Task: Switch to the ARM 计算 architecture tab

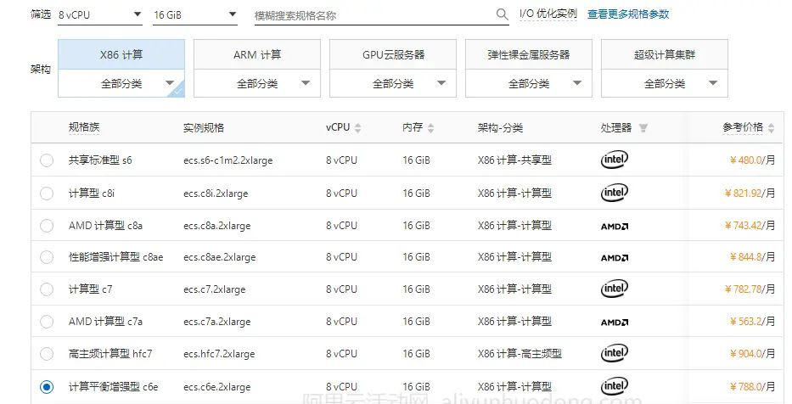Action: click(257, 54)
